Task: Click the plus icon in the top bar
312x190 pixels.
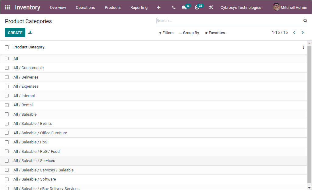Action: click(x=159, y=7)
